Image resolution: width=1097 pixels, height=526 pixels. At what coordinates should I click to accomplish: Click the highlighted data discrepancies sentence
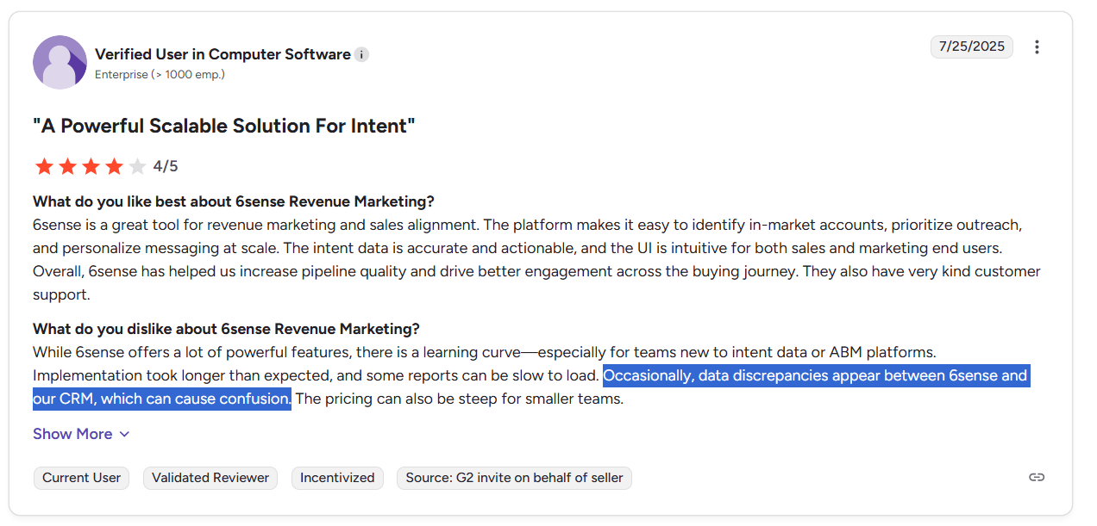pos(530,387)
